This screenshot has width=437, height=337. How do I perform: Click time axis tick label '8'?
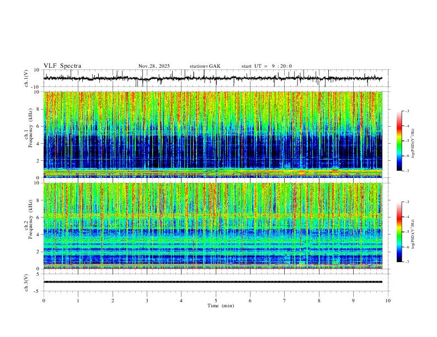(x=319, y=301)
